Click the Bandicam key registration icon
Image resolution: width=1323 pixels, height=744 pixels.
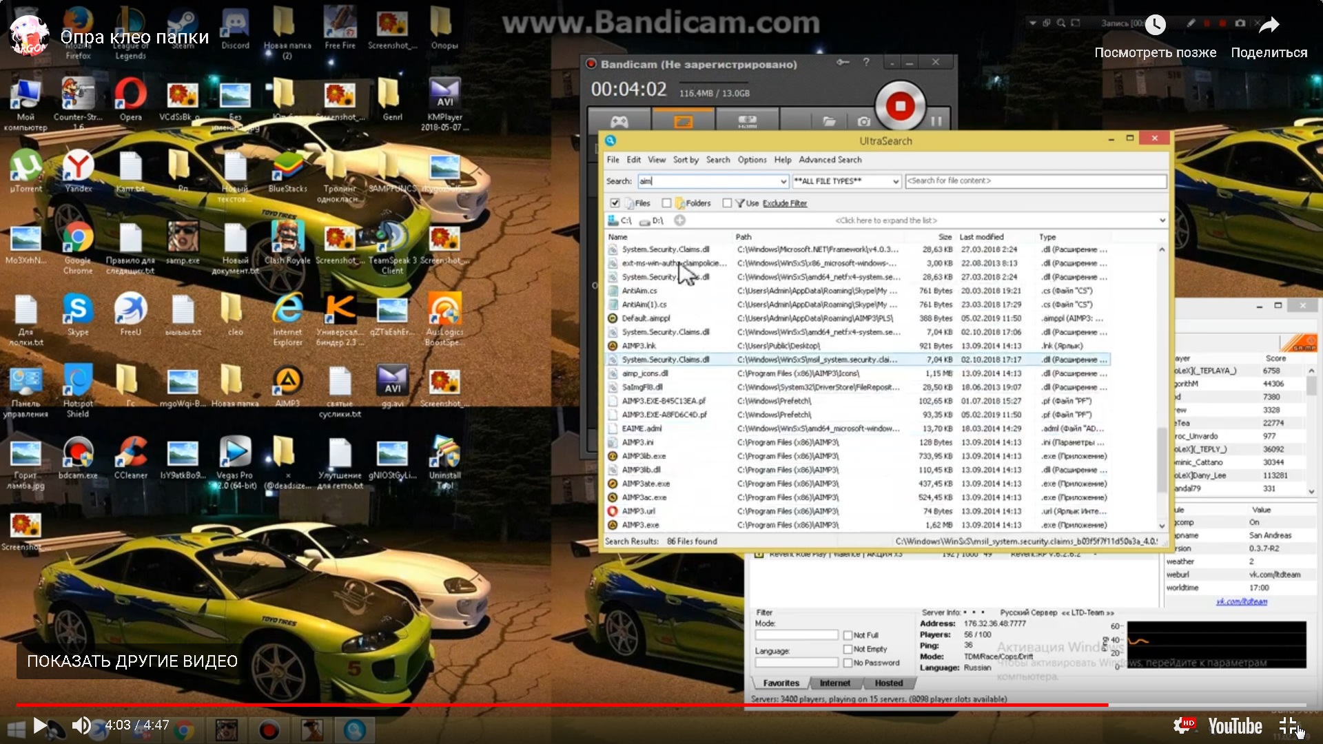click(843, 63)
